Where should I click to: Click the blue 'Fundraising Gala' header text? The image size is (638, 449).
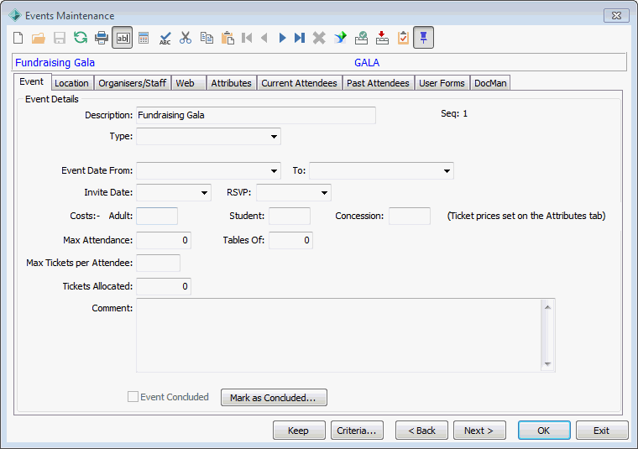click(x=55, y=63)
